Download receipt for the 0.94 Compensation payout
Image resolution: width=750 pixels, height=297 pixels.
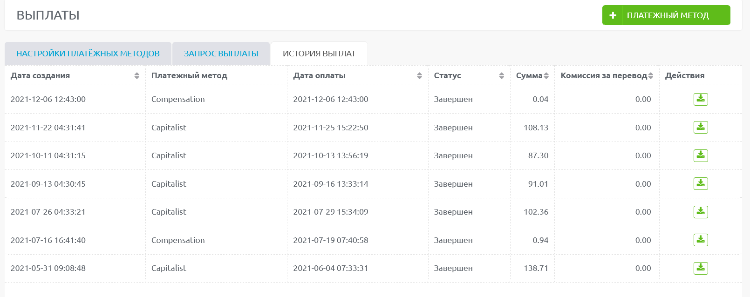click(x=701, y=240)
